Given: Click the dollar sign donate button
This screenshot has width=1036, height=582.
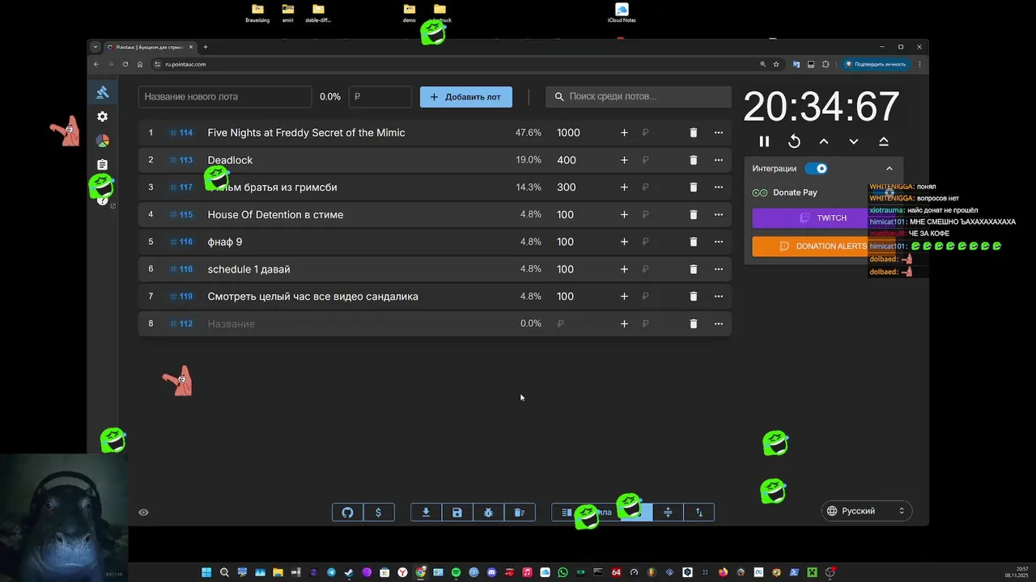Looking at the screenshot, I should tap(379, 512).
